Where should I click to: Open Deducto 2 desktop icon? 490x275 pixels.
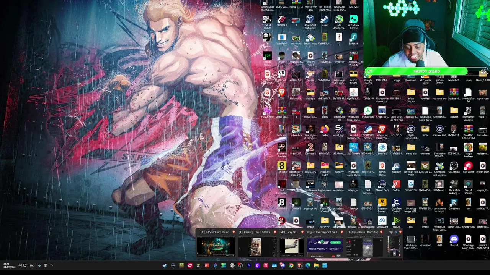click(310, 149)
